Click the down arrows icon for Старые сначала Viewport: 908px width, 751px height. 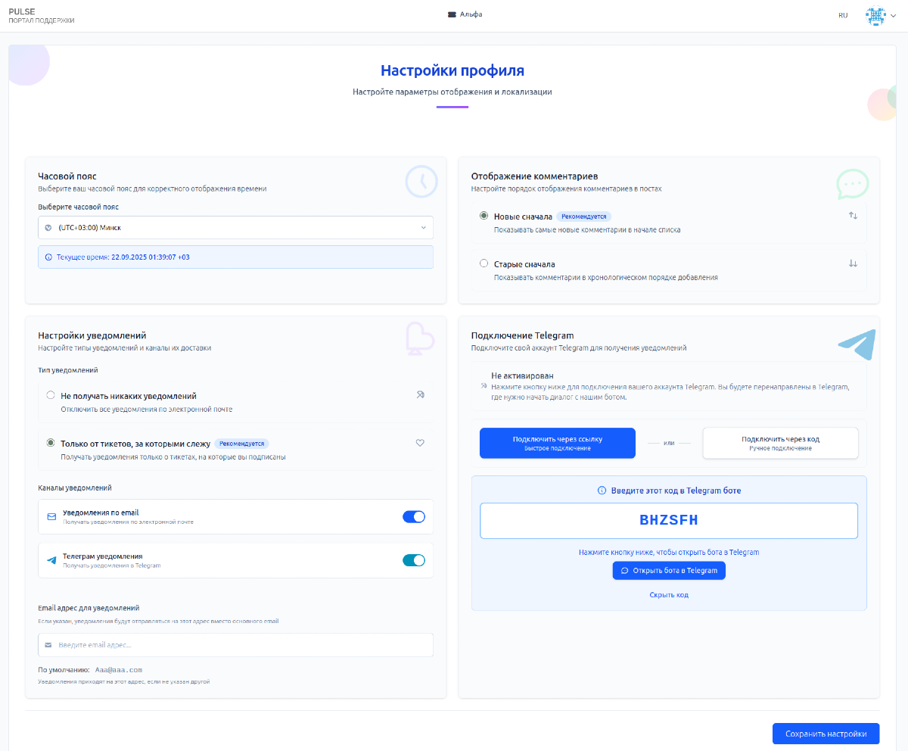[853, 263]
